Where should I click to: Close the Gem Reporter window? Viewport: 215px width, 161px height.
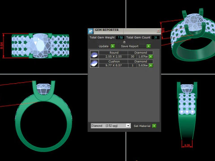(158, 31)
